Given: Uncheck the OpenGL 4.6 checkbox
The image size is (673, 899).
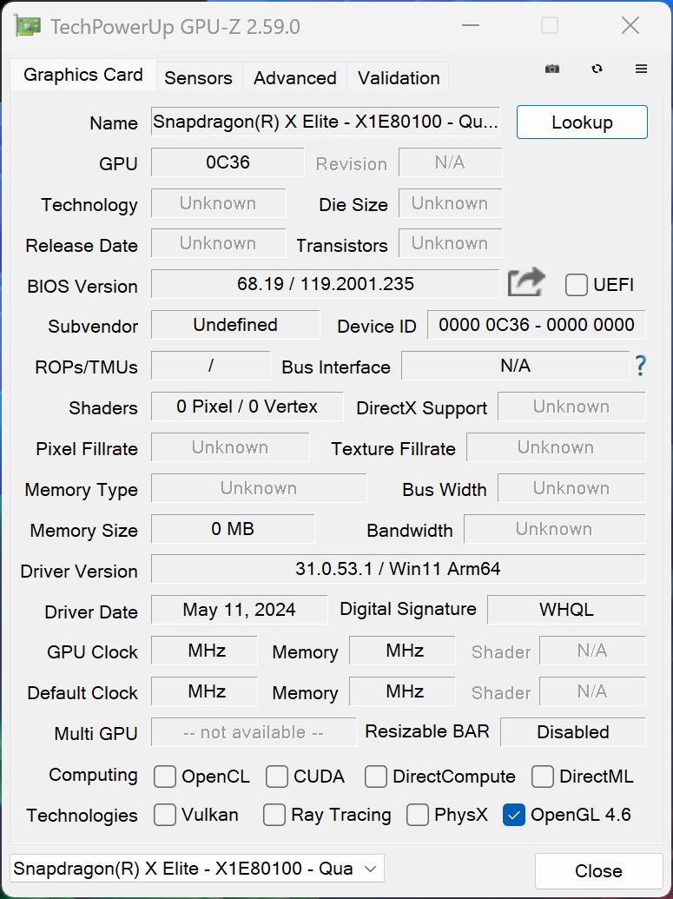Looking at the screenshot, I should [513, 816].
